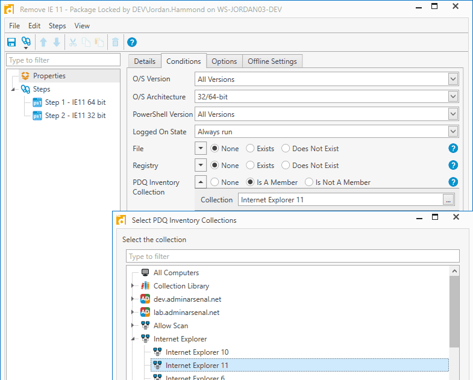Click the File condition help icon
473x380 pixels.
tap(453, 148)
